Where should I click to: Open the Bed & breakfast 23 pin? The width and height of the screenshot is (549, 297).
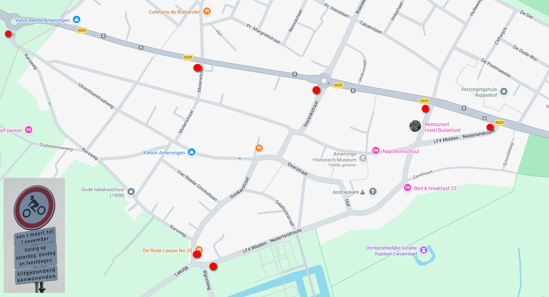tap(407, 188)
